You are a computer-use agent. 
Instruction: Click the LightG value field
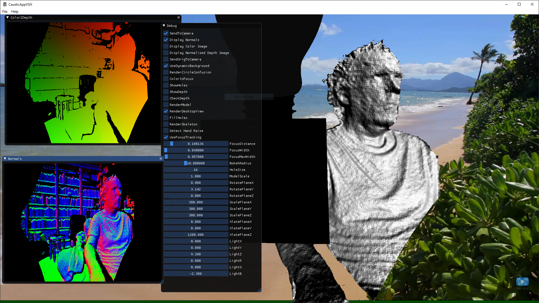coord(196,267)
